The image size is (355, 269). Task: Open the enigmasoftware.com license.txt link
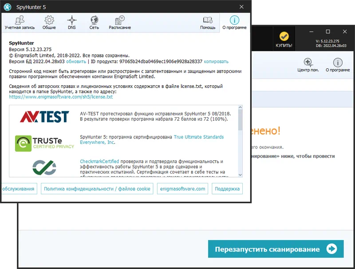(x=61, y=97)
